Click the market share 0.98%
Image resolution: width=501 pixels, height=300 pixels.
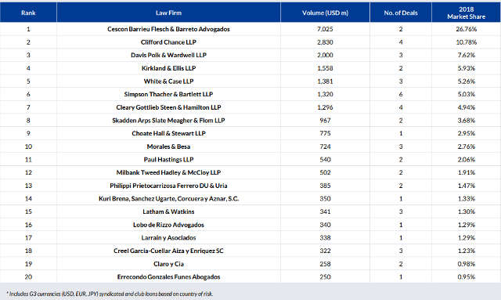467,264
